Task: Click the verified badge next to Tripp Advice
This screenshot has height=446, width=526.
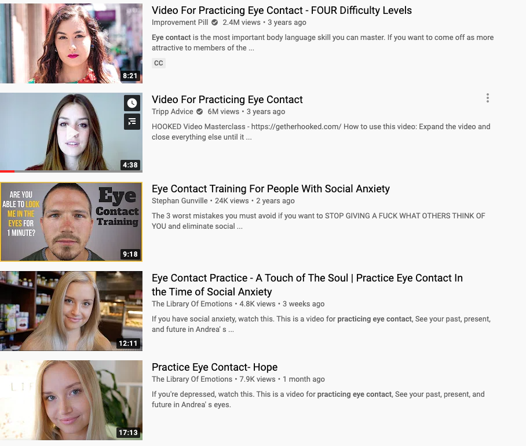Action: pyautogui.click(x=200, y=112)
